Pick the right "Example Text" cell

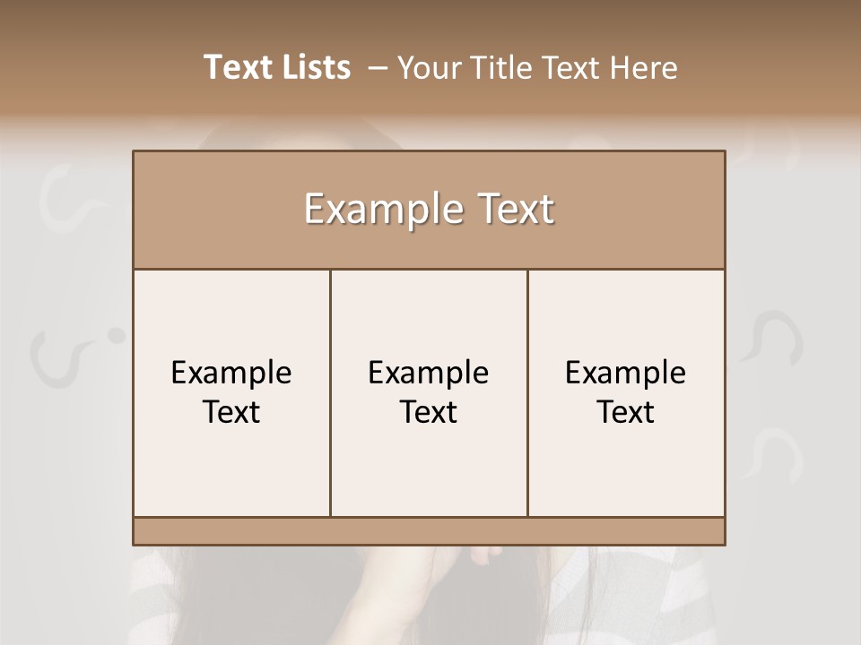tap(626, 392)
